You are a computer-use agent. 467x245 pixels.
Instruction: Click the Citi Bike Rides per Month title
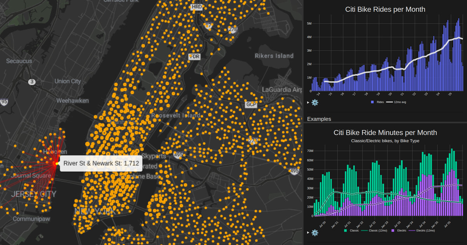pos(385,9)
